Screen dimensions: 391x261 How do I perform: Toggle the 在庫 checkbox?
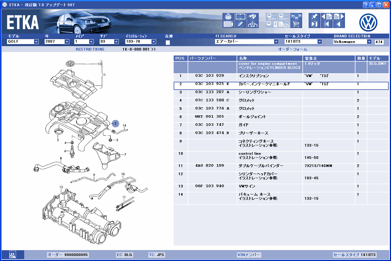point(168,42)
